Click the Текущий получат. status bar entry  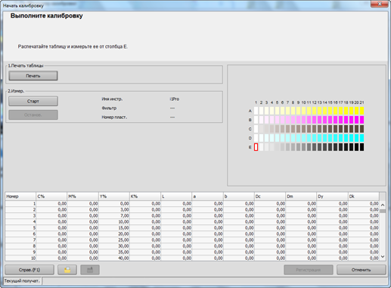click(22, 281)
